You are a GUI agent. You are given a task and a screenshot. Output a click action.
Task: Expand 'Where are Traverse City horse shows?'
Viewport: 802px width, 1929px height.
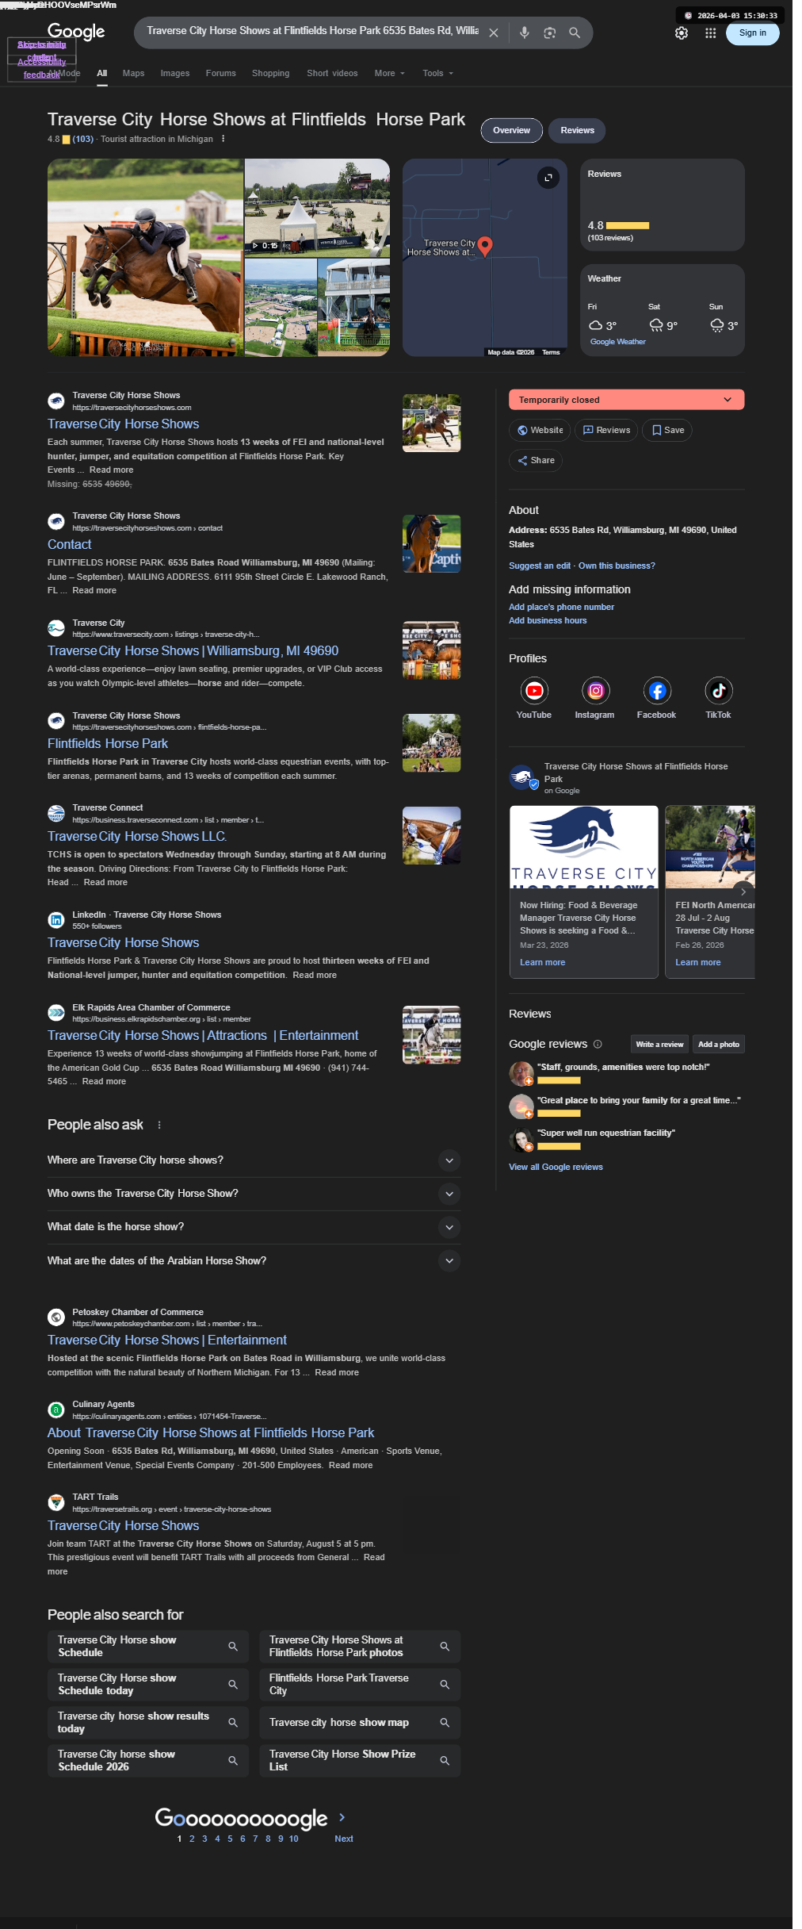click(x=254, y=1160)
